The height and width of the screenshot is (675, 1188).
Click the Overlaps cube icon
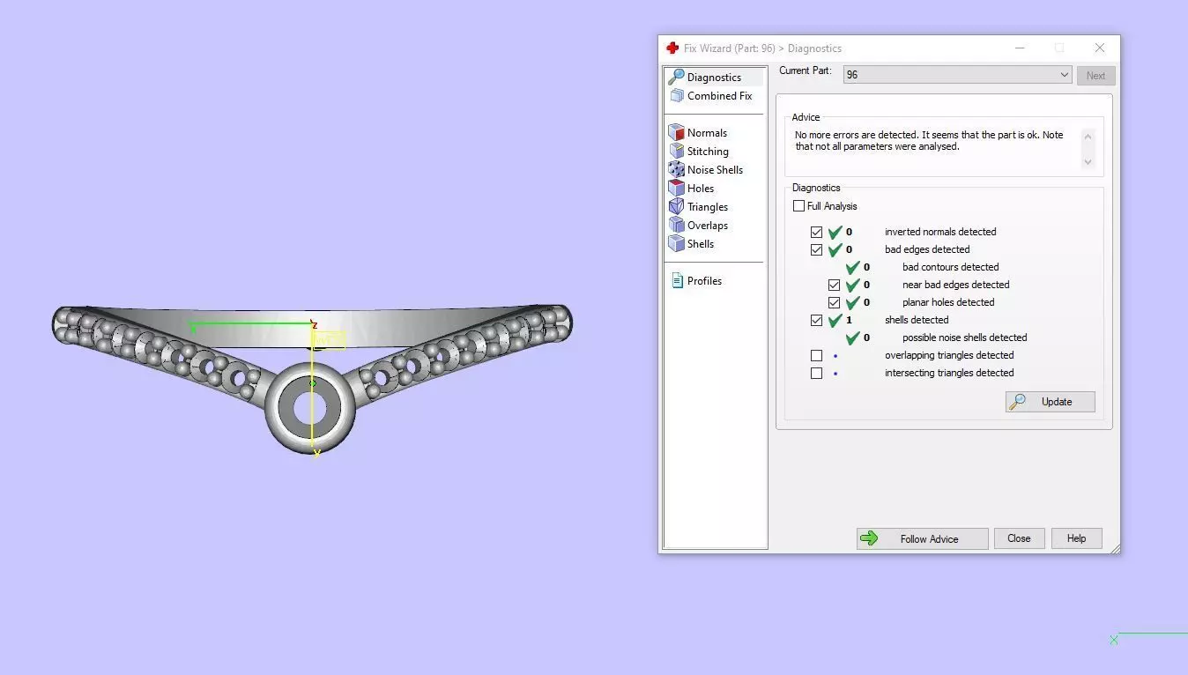click(676, 225)
